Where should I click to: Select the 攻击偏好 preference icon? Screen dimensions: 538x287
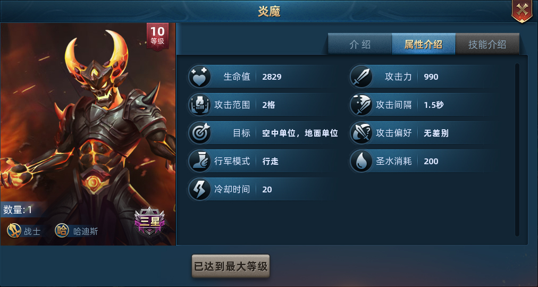[361, 133]
